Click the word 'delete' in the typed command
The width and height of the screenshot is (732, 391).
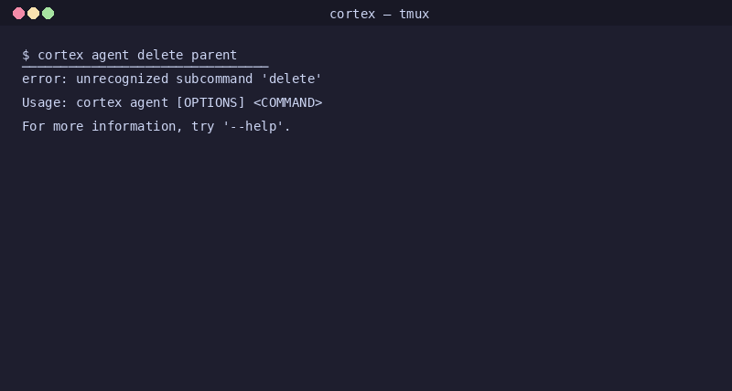coord(160,55)
